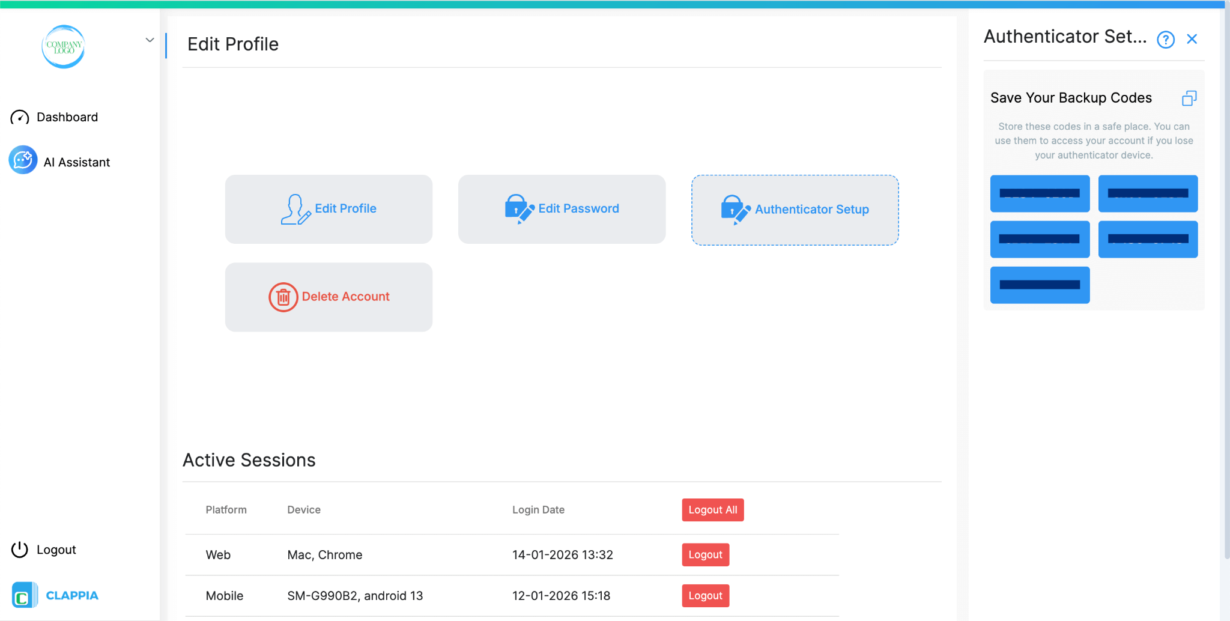This screenshot has height=621, width=1230.
Task: Select the Edit Password lock icon
Action: point(519,209)
